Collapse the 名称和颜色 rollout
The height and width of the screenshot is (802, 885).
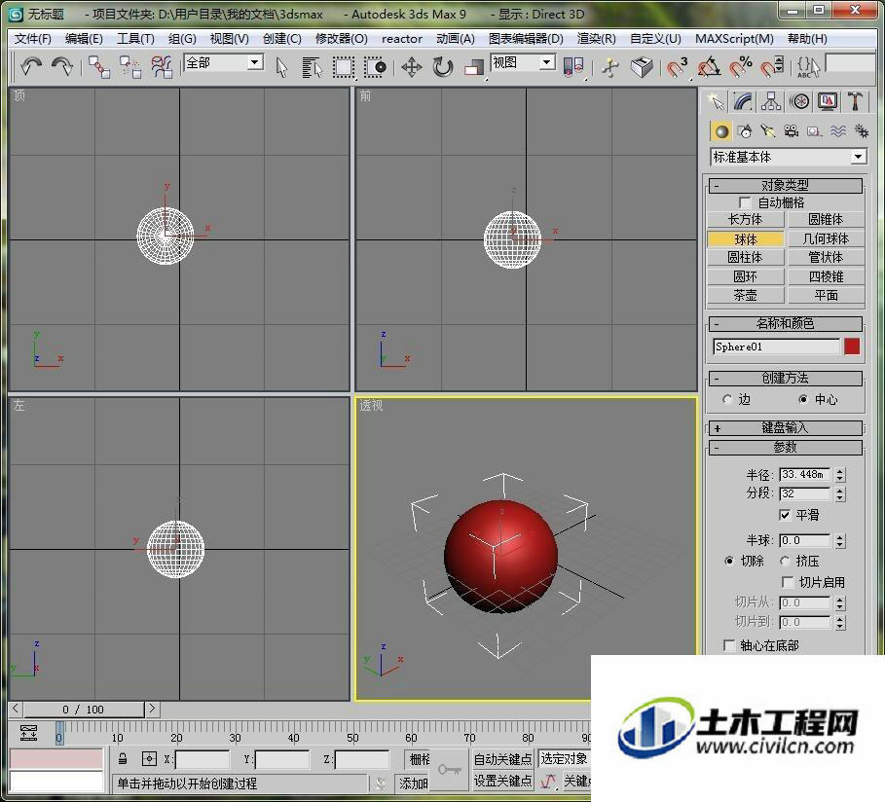[785, 323]
